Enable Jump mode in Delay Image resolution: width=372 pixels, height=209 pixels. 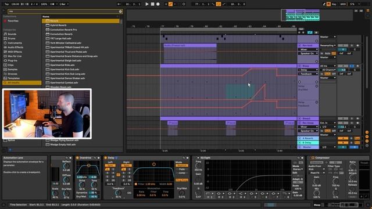182,173
